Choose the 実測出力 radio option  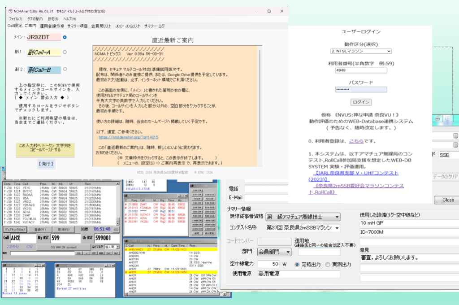pos(328,264)
